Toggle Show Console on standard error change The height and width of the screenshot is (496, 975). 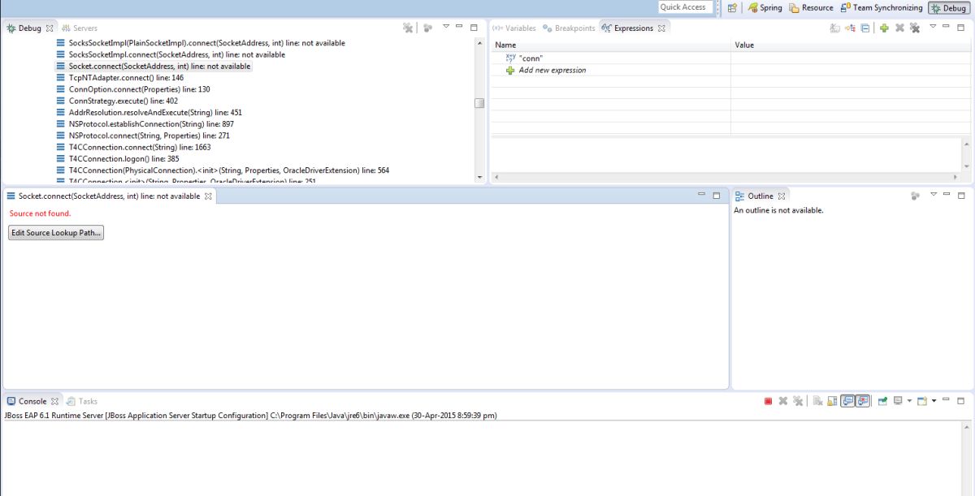863,401
